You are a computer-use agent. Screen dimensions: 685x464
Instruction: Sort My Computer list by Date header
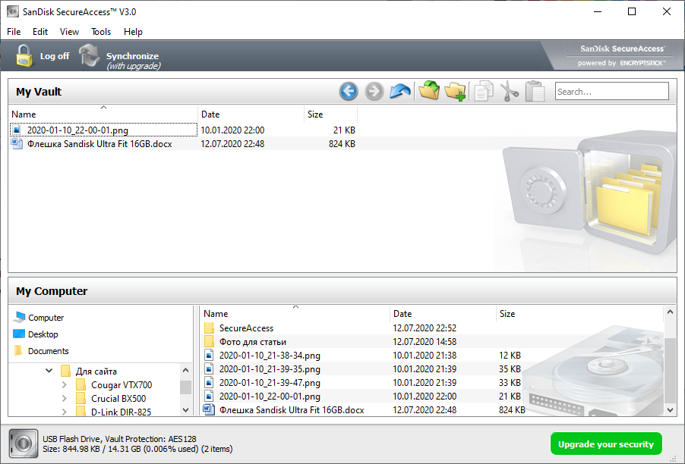(x=443, y=313)
